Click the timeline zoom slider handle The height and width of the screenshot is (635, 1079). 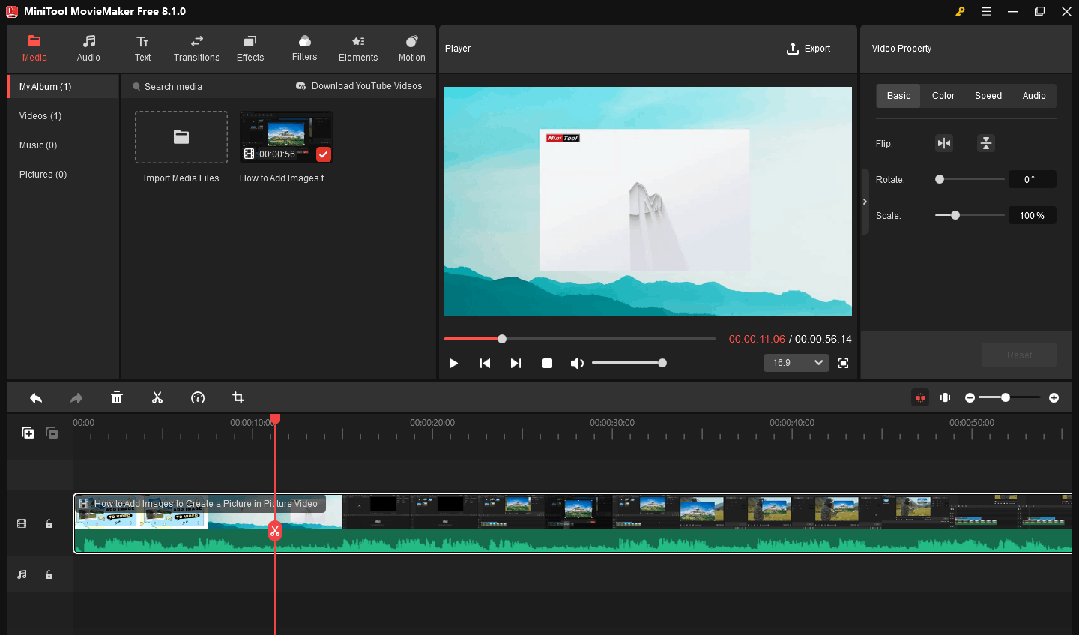(1006, 397)
